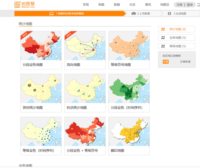This screenshot has height=168, width=200.
Task: Click the NEW ribbon on 流向地图 card
Action: pos(69,35)
